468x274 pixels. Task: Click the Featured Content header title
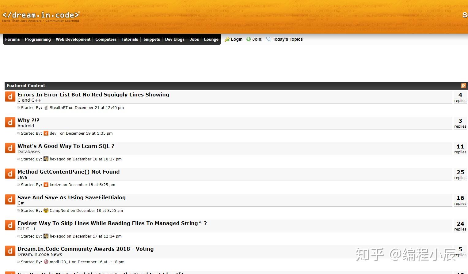click(x=26, y=86)
